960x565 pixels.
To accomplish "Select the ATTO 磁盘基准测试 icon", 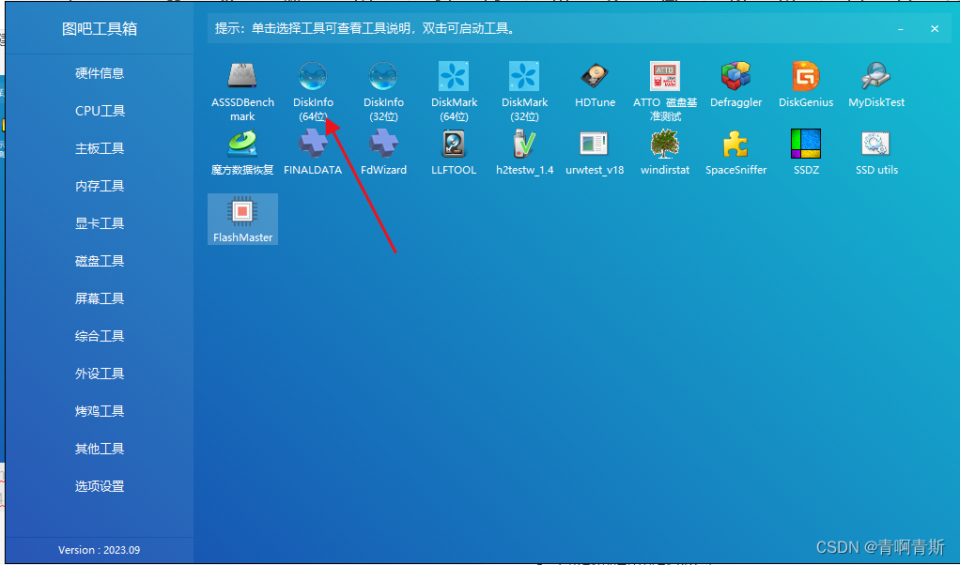I will 665,76.
